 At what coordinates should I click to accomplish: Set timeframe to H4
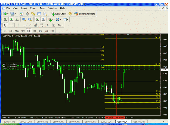(x=34, y=31)
